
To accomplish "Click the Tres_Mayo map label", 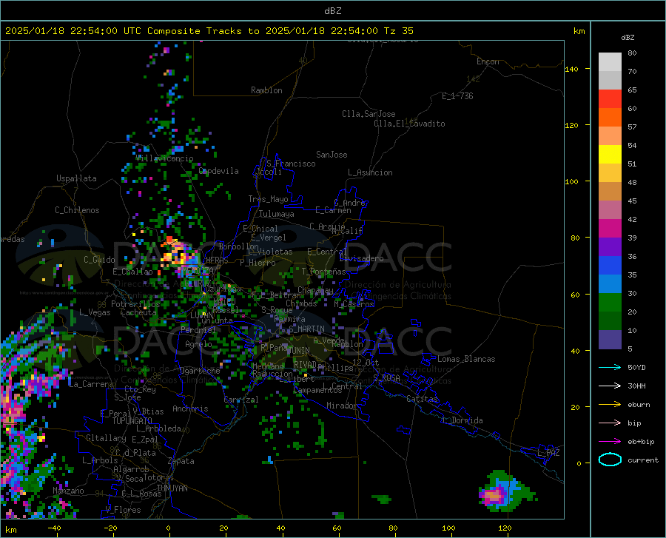I will click(x=269, y=199).
